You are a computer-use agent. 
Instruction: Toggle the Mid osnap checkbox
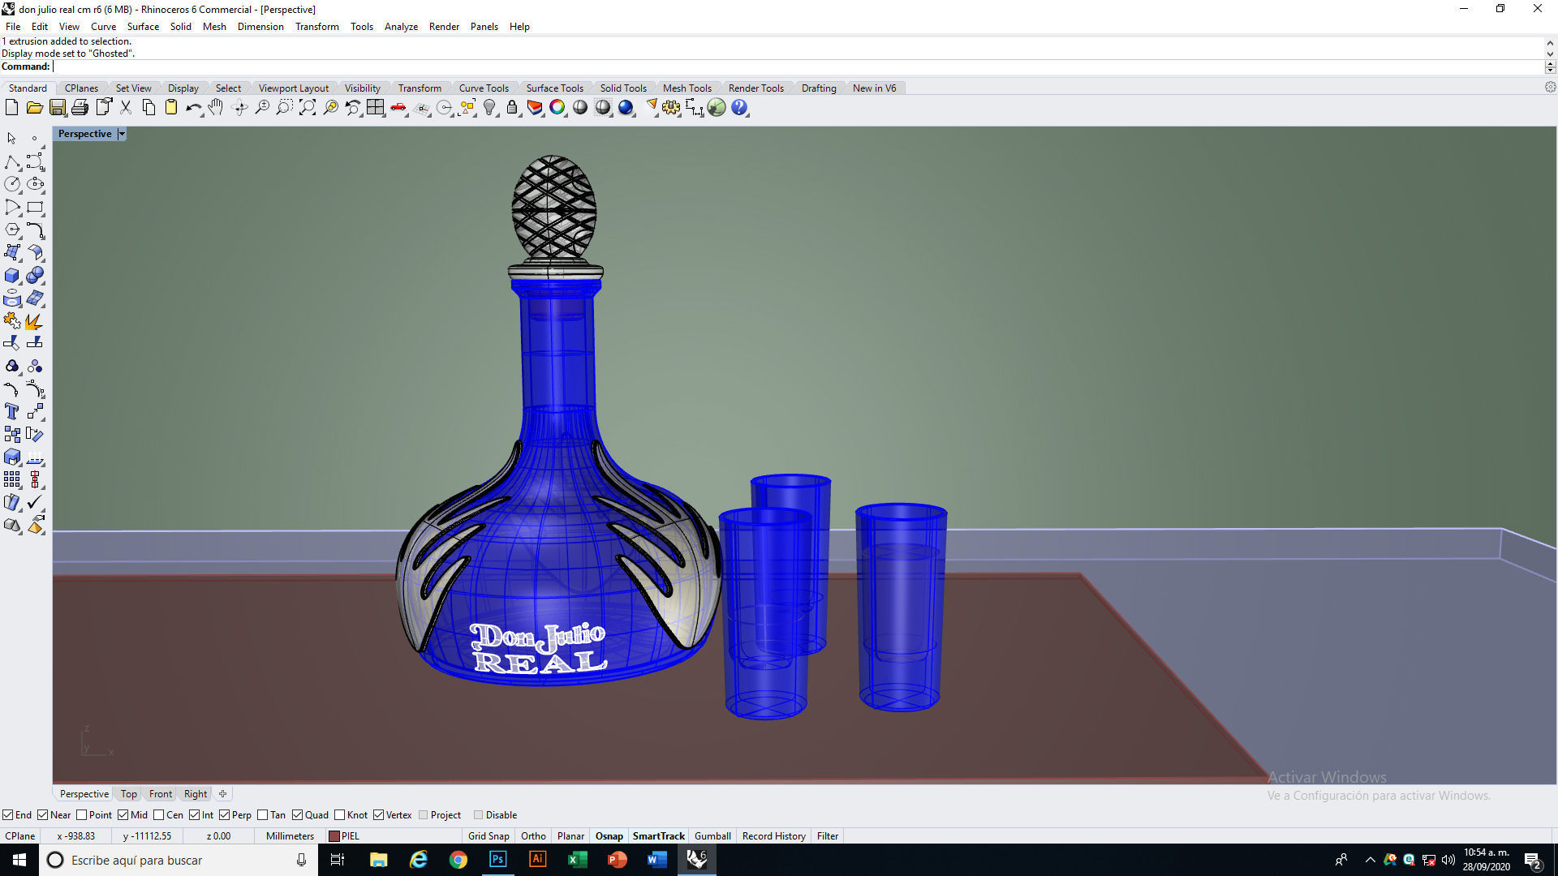pos(123,815)
